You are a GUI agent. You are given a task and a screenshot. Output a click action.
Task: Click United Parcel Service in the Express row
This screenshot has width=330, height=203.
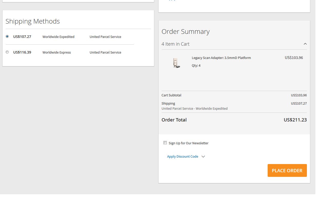pos(105,53)
